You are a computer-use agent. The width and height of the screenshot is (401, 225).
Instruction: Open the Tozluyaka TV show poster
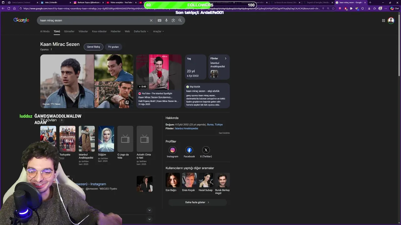coord(67,139)
